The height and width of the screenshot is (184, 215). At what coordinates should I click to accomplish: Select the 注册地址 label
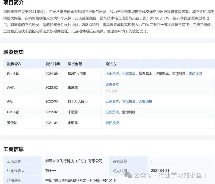[x=14, y=180]
